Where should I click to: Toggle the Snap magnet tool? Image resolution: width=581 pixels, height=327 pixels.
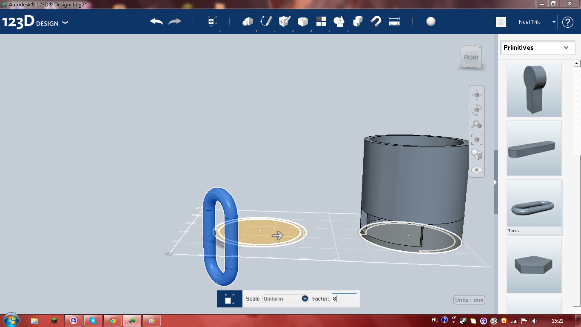(x=376, y=21)
